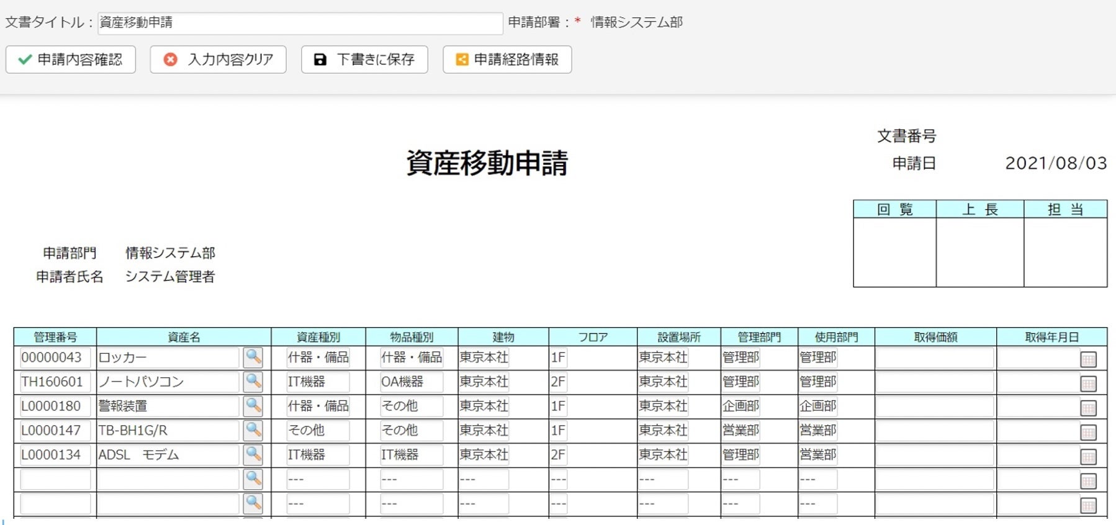The image size is (1116, 525).
Task: Click 担 当 approval stamp header
Action: click(x=1066, y=209)
